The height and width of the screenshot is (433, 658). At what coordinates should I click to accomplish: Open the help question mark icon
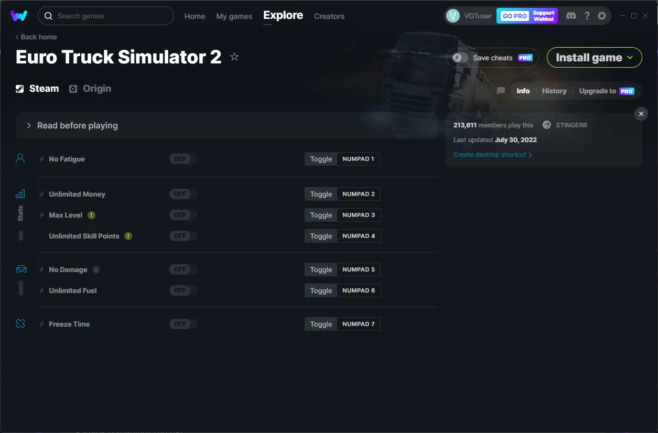587,16
